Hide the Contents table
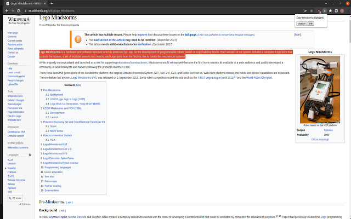The width and height of the screenshot is (351, 219). click(x=78, y=85)
